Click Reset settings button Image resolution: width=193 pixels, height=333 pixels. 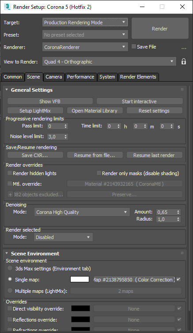154,110
